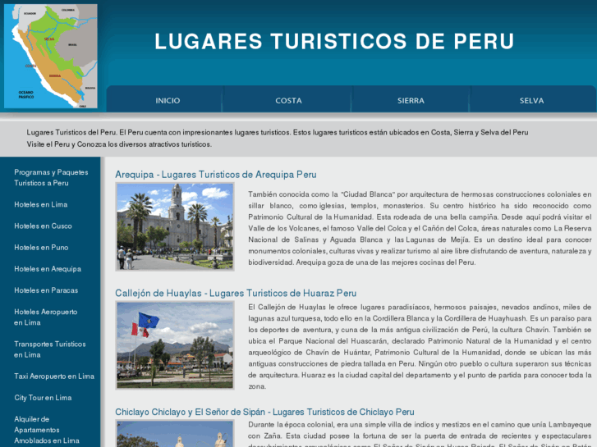Click the Huaraz plaza flags photo
The height and width of the screenshot is (447, 597).
[x=175, y=345]
